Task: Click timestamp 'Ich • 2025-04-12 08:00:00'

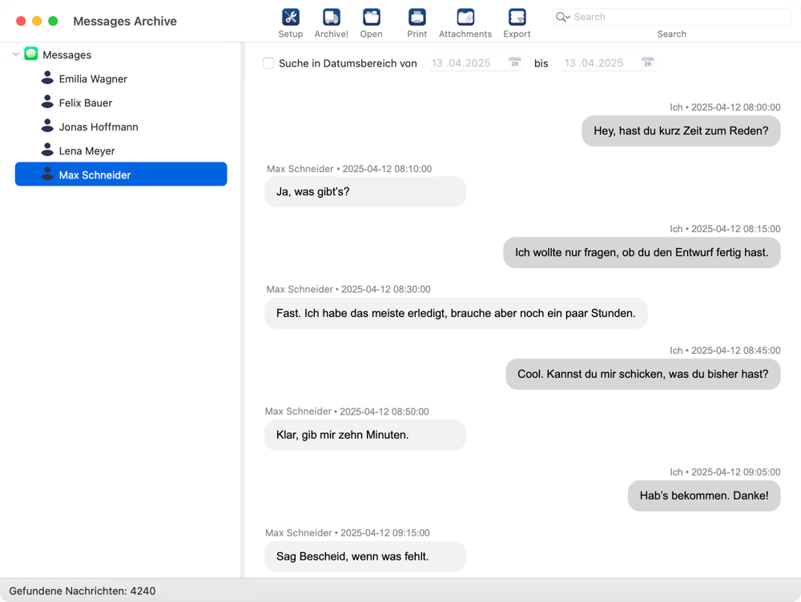Action: click(725, 107)
